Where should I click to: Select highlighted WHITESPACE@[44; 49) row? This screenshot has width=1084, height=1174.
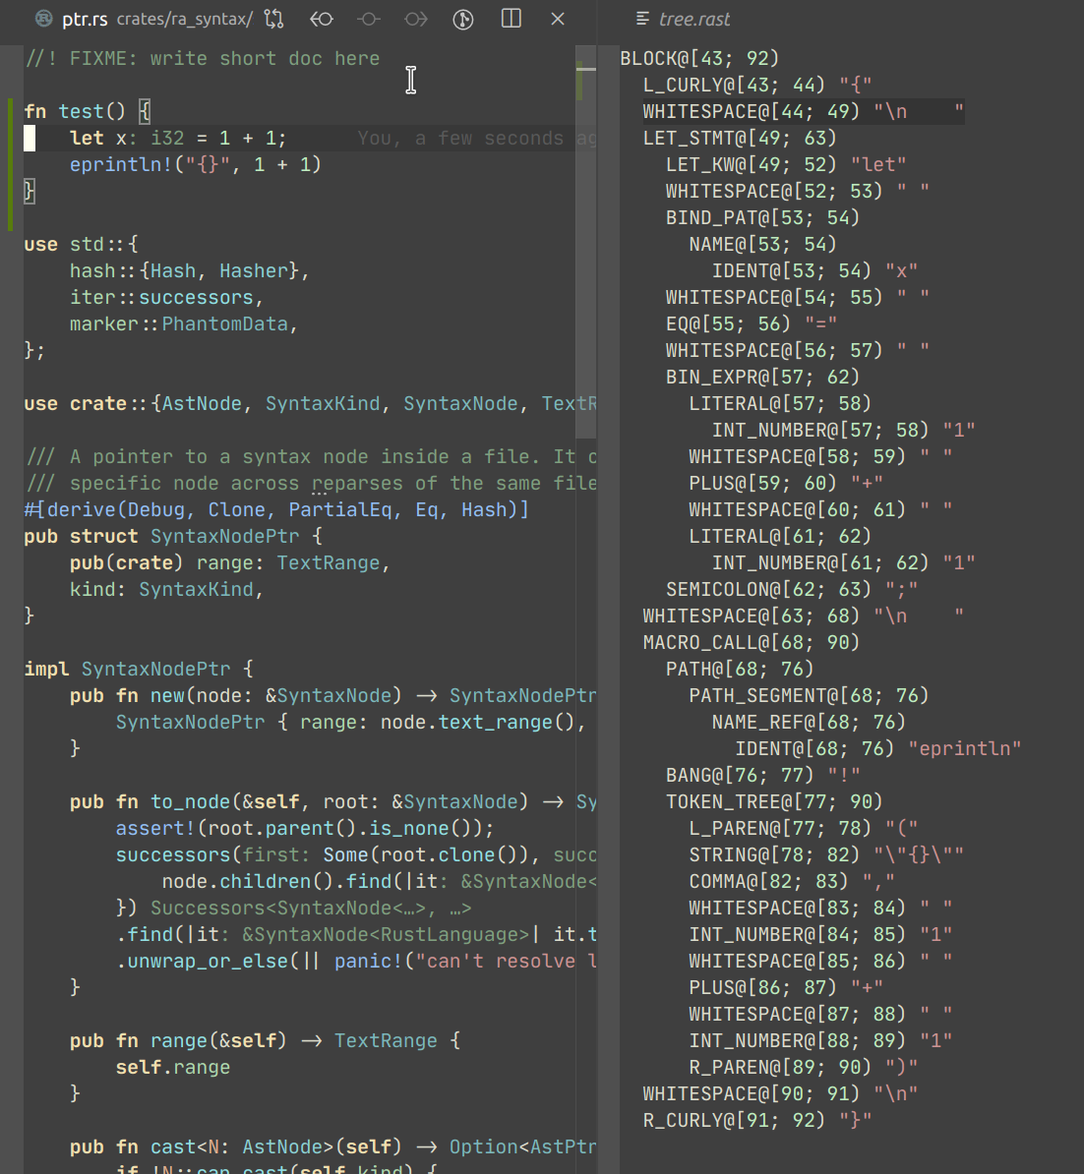point(803,111)
